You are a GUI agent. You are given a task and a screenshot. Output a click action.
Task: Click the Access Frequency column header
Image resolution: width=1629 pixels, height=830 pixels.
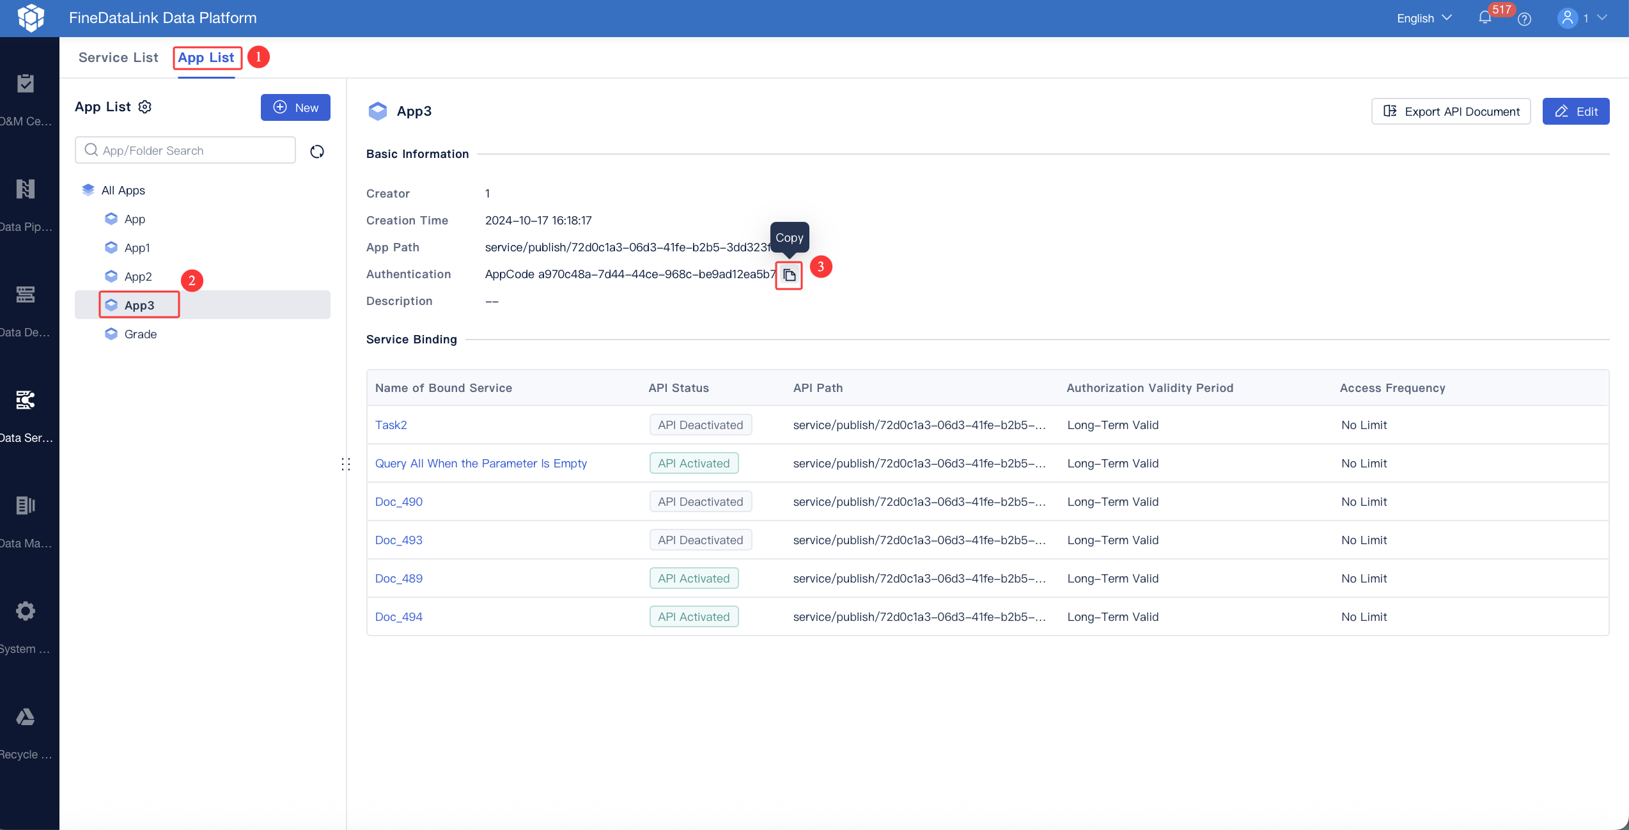tap(1392, 388)
